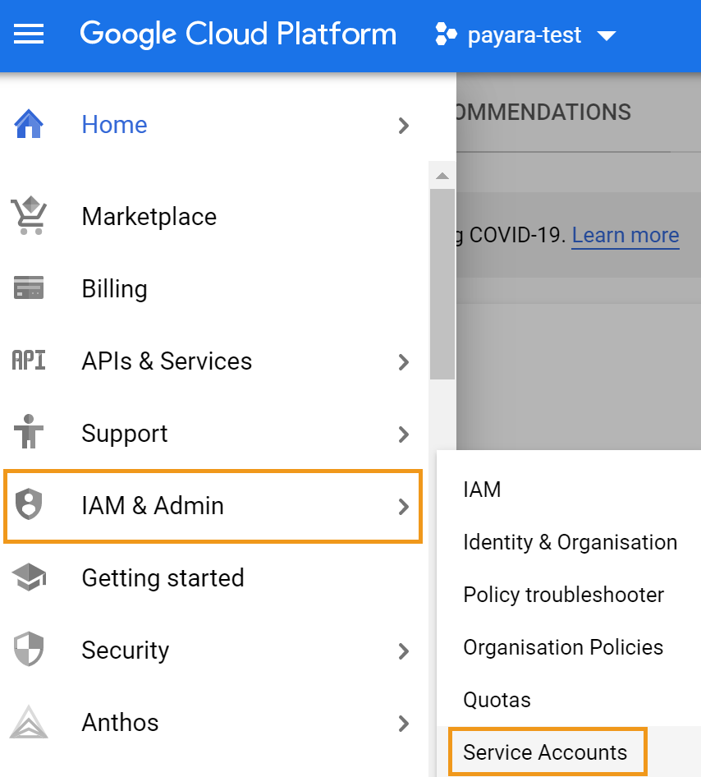Choose Quotas from the IAM submenu

tap(496, 699)
